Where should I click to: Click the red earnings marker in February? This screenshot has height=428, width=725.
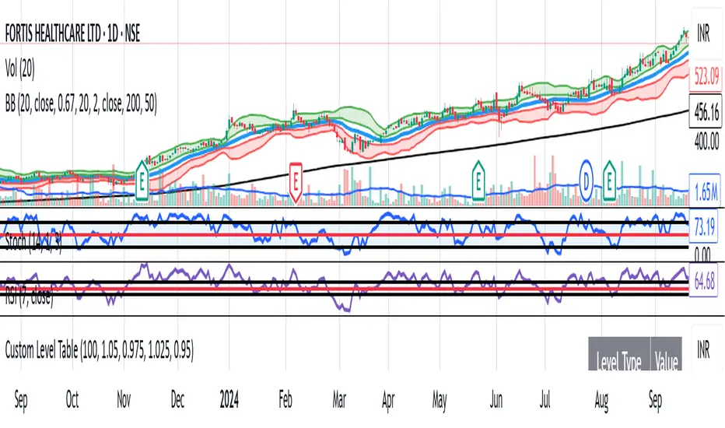(296, 182)
